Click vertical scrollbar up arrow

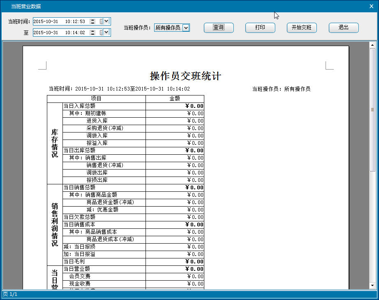coord(372,45)
